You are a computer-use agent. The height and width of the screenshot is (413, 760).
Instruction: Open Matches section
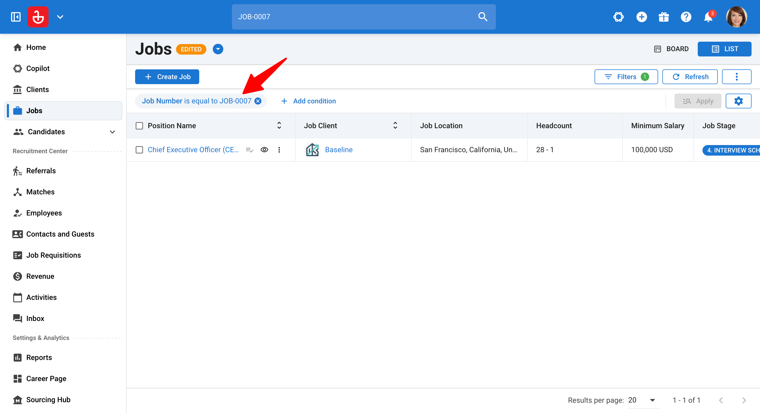click(63, 192)
